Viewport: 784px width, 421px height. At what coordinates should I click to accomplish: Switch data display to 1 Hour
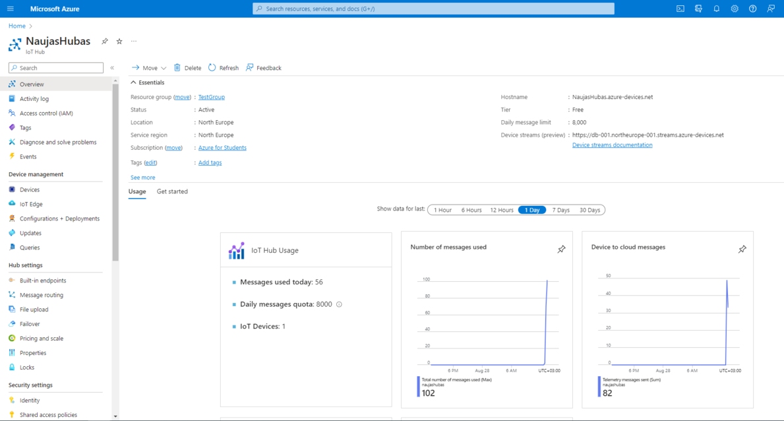(x=441, y=210)
